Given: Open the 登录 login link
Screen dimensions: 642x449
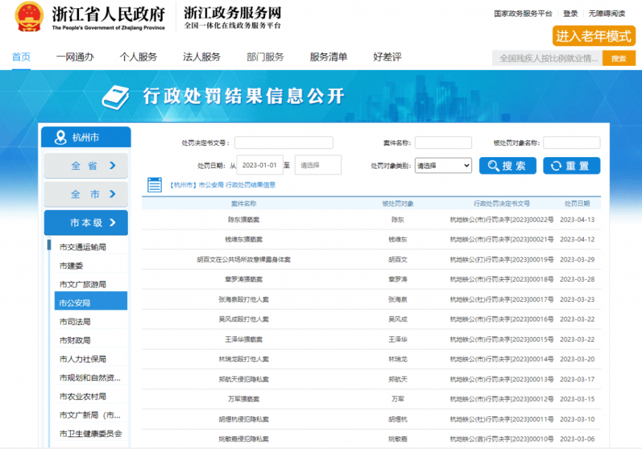Looking at the screenshot, I should click(x=570, y=13).
